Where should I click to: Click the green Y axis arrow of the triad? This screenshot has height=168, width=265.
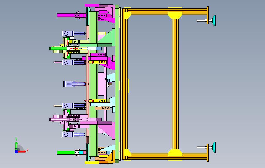click(x=16, y=146)
